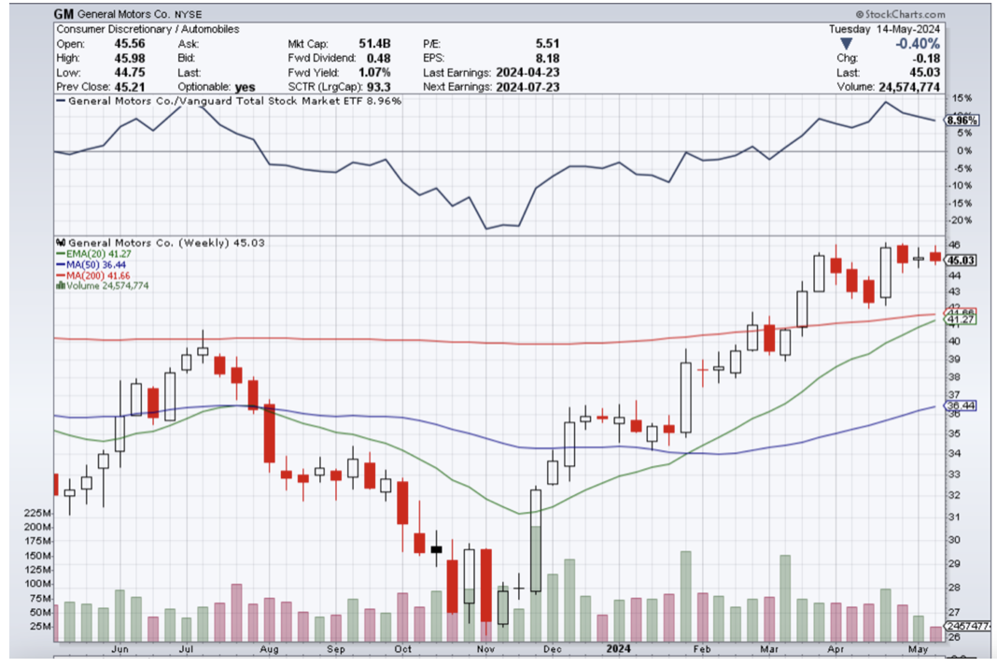
Task: Click the candlestick icon beside the Weekly legend
Action: 61,243
